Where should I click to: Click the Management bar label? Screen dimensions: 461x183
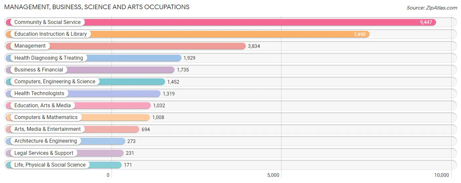pos(30,46)
